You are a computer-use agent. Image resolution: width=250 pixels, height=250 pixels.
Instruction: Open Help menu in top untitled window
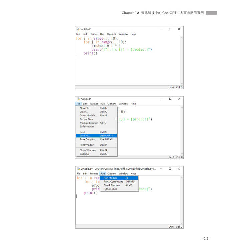coord(133,34)
